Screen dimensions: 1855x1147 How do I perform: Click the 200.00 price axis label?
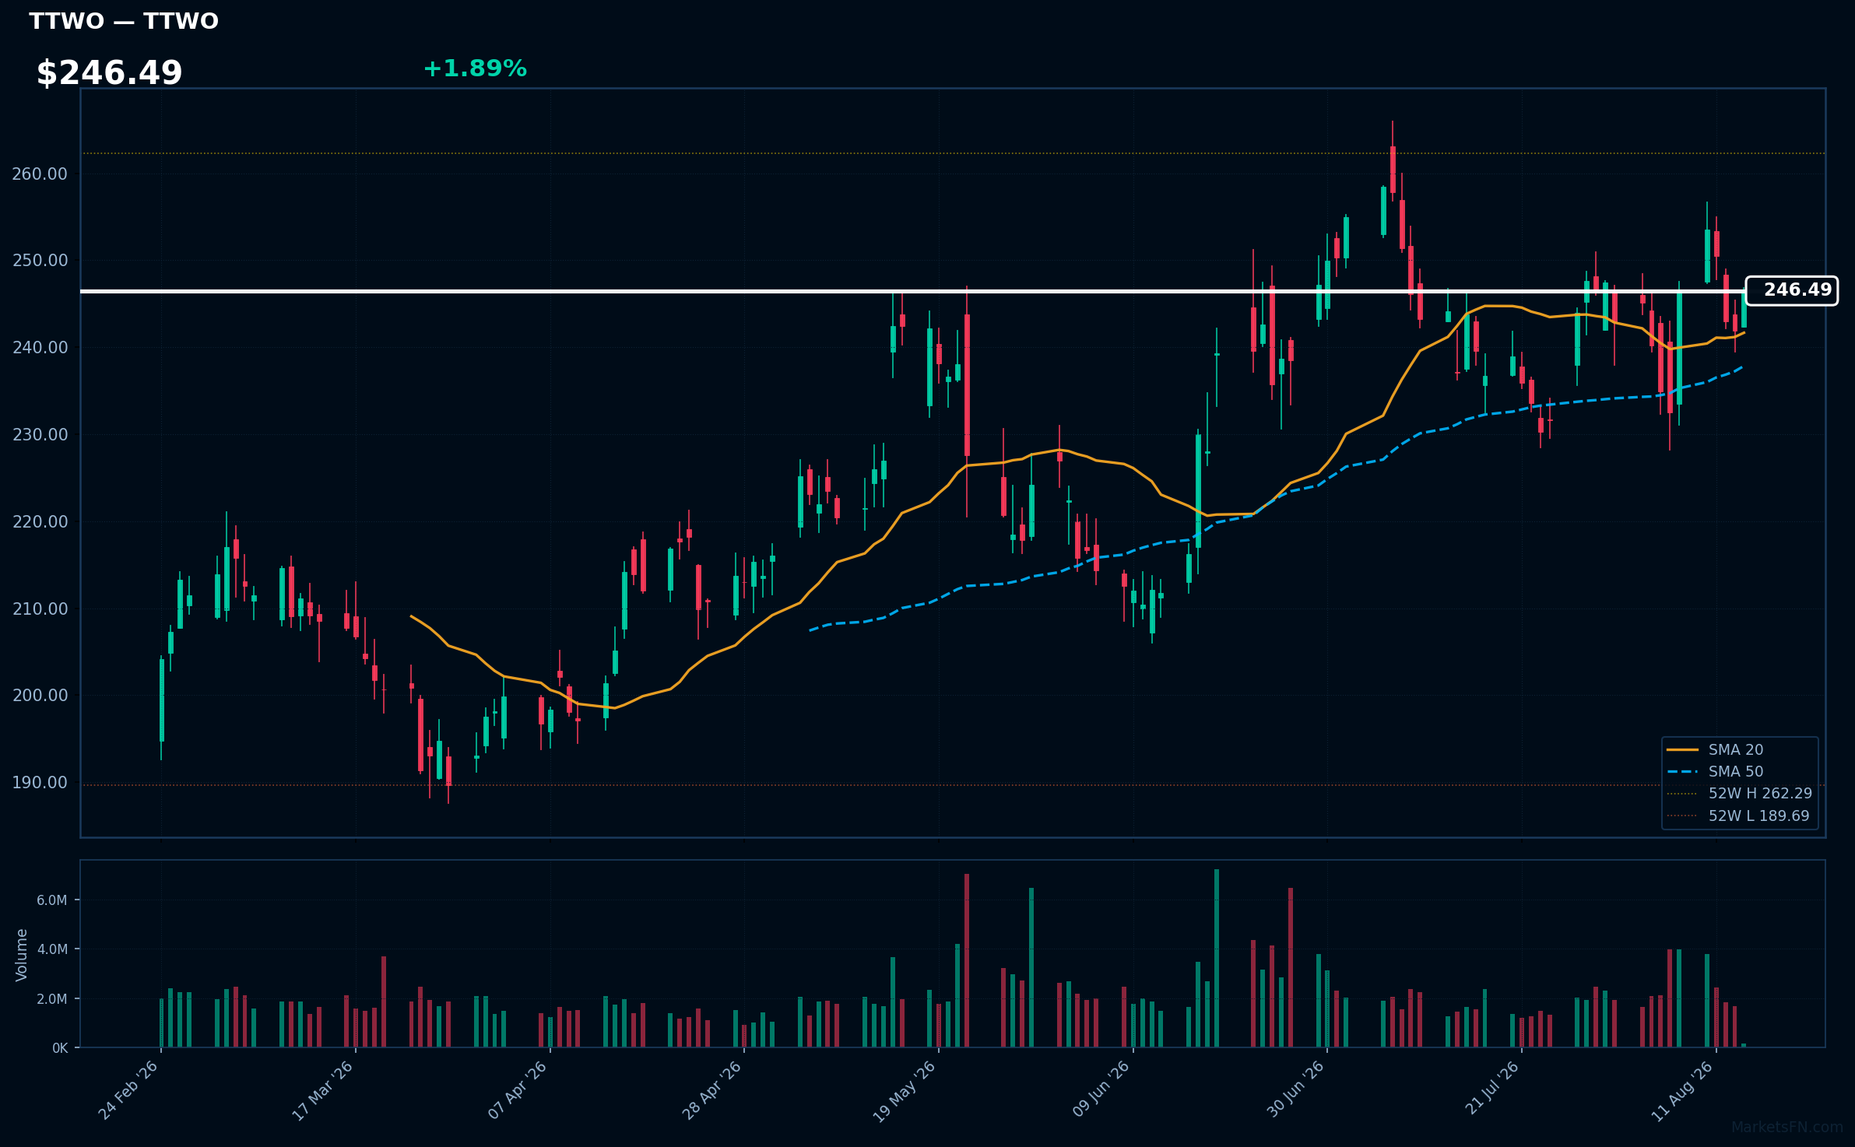40,695
